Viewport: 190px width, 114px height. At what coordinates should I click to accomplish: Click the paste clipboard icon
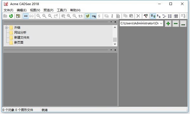click(x=131, y=16)
